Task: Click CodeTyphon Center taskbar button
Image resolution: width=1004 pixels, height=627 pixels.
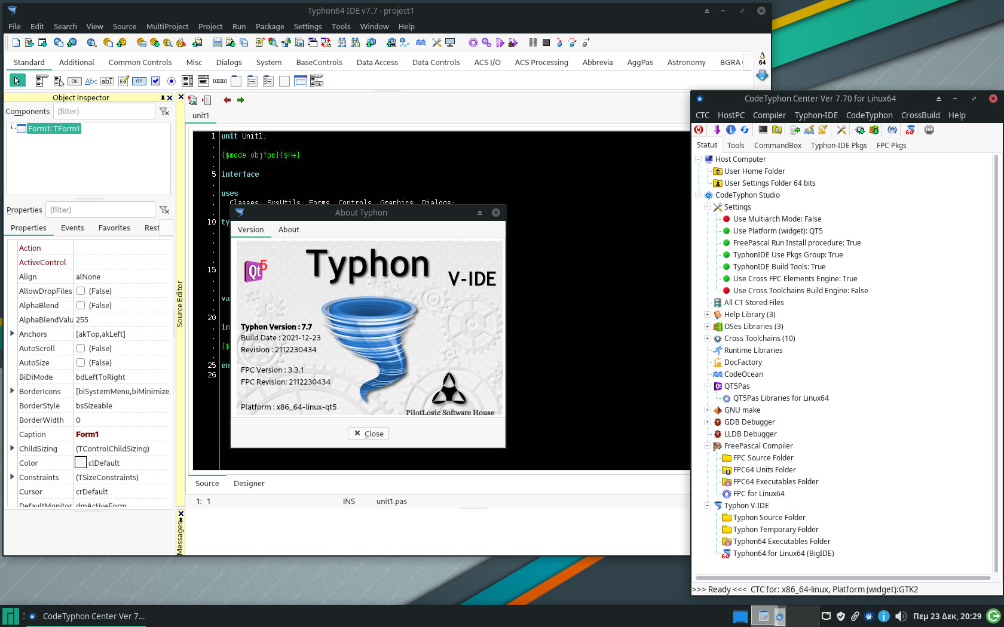Action: click(x=87, y=616)
